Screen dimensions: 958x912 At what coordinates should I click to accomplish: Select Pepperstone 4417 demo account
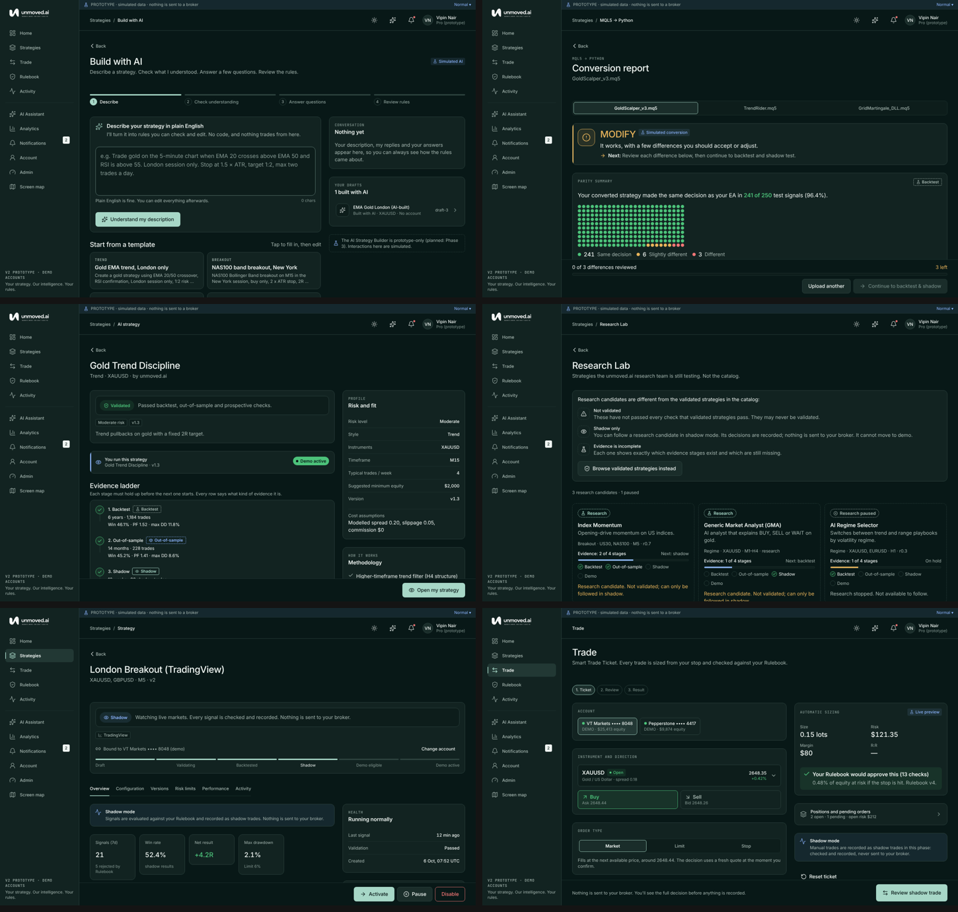point(670,726)
